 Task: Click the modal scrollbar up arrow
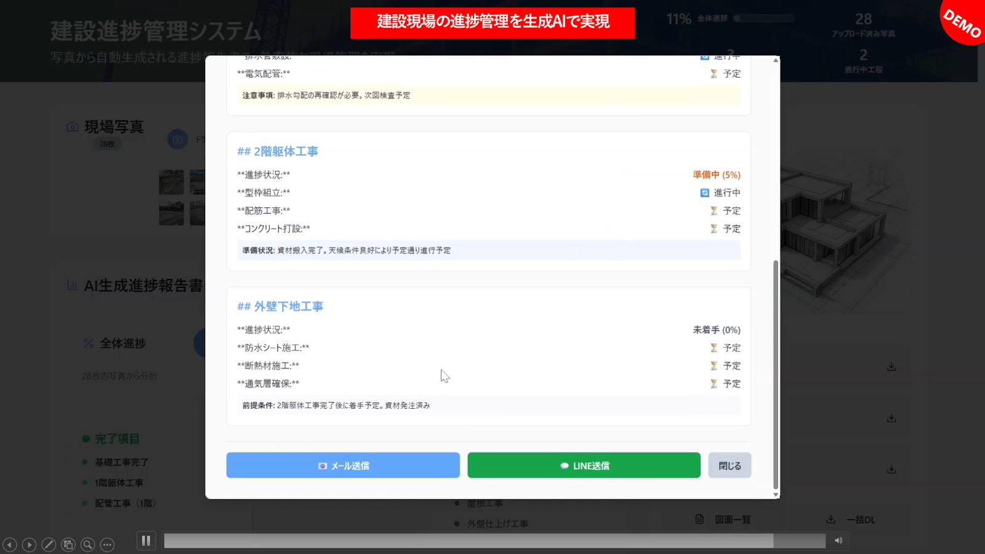pos(776,60)
